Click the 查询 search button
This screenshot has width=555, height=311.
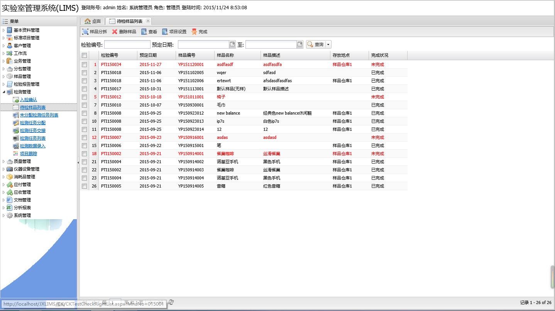(x=315, y=45)
